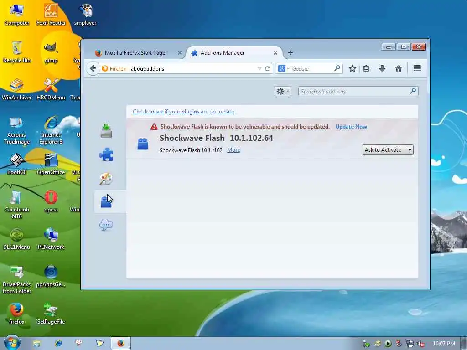Open Get Add-ons category in sidebar
467x350 pixels.
coord(106,131)
